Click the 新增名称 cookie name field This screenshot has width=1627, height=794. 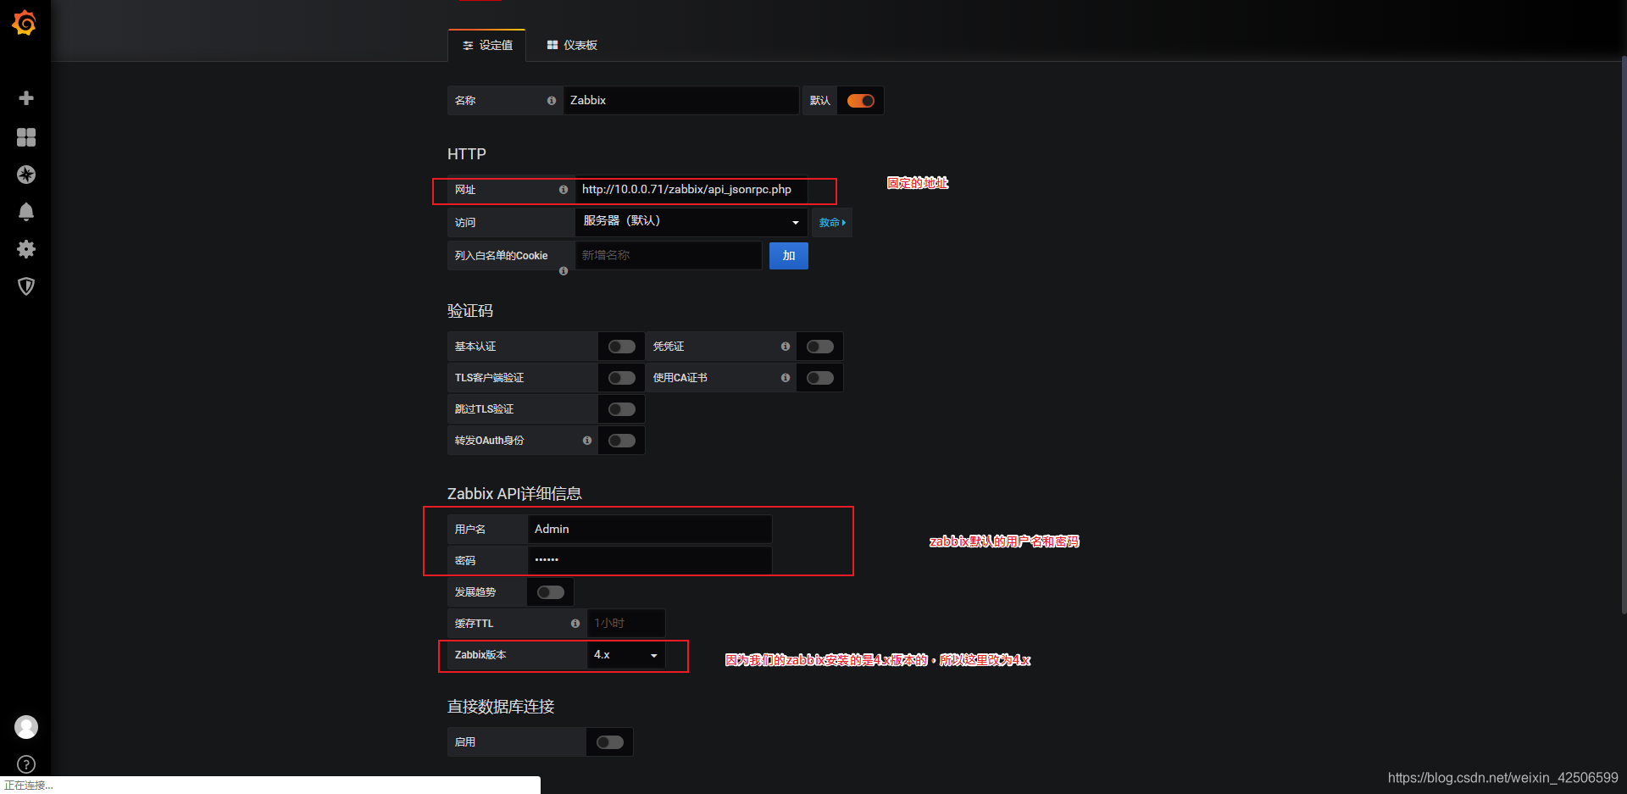(x=669, y=256)
